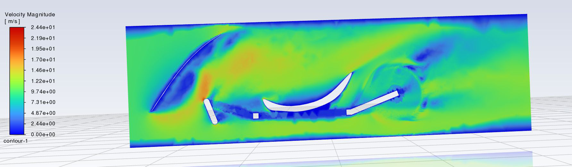Select the m/s units label
This screenshot has width=572, height=167.
(12, 21)
